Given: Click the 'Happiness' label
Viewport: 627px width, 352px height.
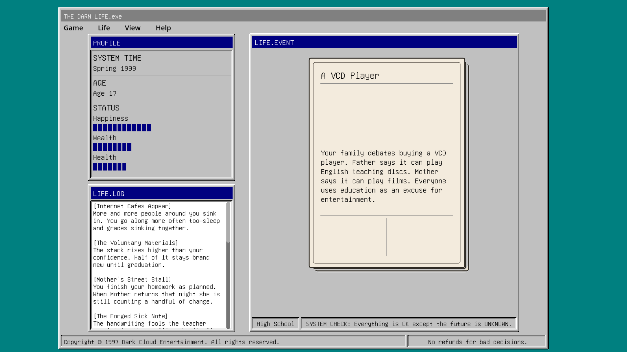Looking at the screenshot, I should (110, 118).
